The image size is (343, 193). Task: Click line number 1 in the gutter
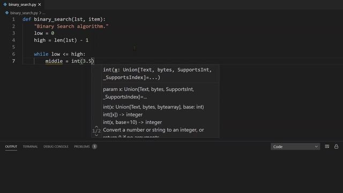(13, 19)
